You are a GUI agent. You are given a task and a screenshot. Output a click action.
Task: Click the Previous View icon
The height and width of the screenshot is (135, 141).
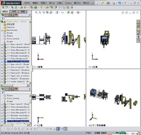[44, 12]
